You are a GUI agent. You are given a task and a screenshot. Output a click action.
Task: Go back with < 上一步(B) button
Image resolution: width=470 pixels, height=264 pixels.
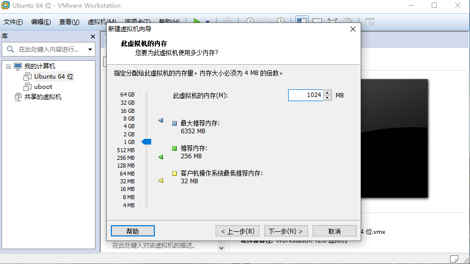(x=238, y=231)
